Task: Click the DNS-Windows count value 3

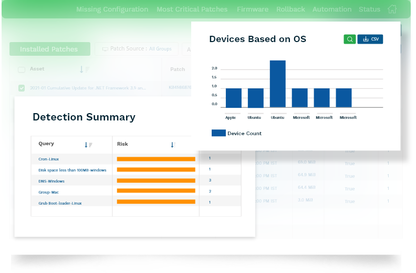Action: coord(210,180)
